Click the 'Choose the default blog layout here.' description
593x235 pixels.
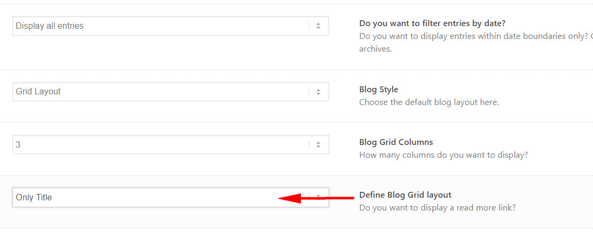click(428, 102)
